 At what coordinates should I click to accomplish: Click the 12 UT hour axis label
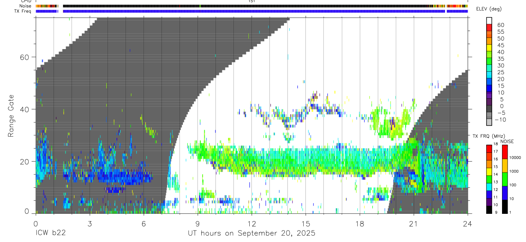point(252,224)
